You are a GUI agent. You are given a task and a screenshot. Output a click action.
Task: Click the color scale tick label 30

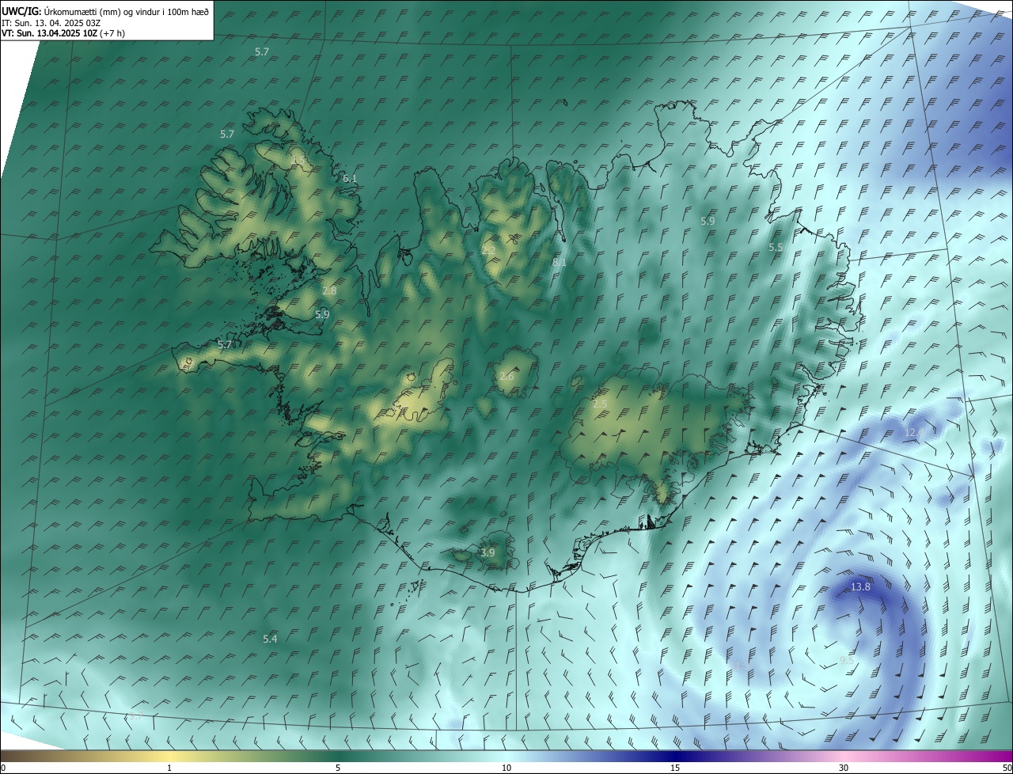(x=844, y=768)
